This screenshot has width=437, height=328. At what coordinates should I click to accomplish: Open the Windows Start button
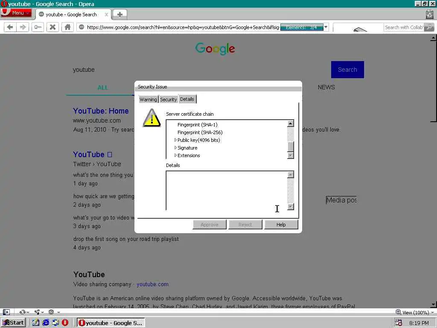point(13,323)
